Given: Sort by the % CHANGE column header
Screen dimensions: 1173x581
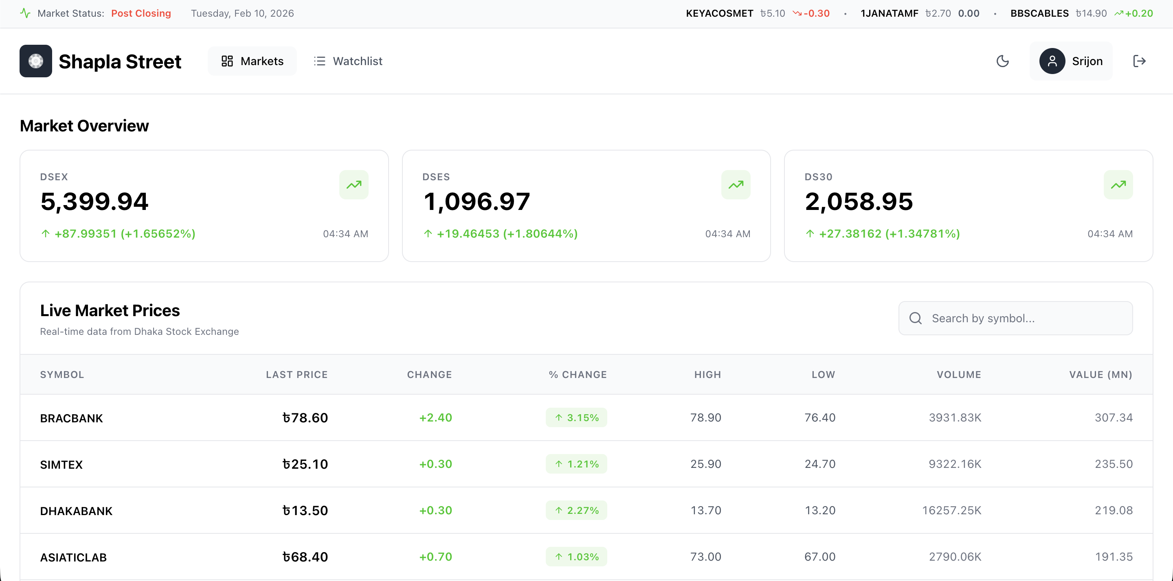Looking at the screenshot, I should click(578, 374).
